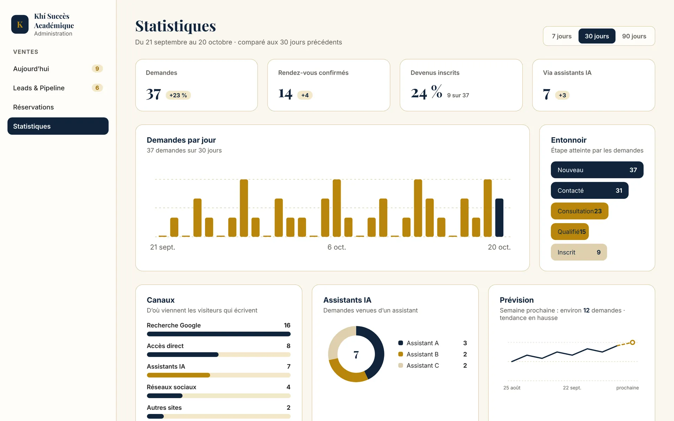Open Leads & Pipeline section

tap(58, 88)
